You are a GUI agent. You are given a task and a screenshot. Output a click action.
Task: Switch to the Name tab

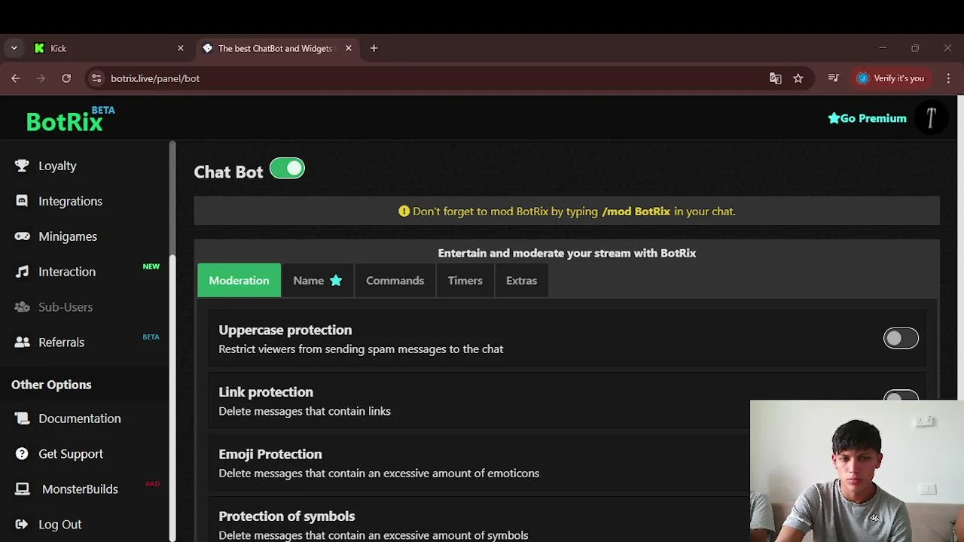click(317, 281)
